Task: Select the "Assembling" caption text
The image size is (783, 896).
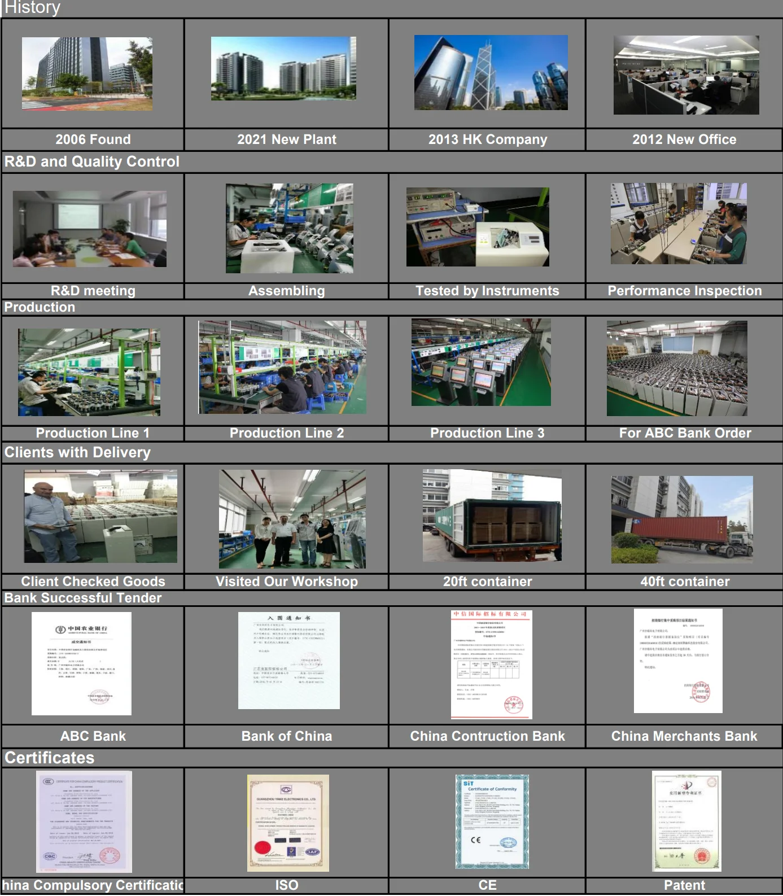Action: tap(287, 291)
